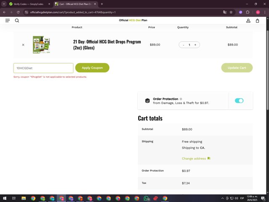Click the ESP input language indicator

[242, 198]
